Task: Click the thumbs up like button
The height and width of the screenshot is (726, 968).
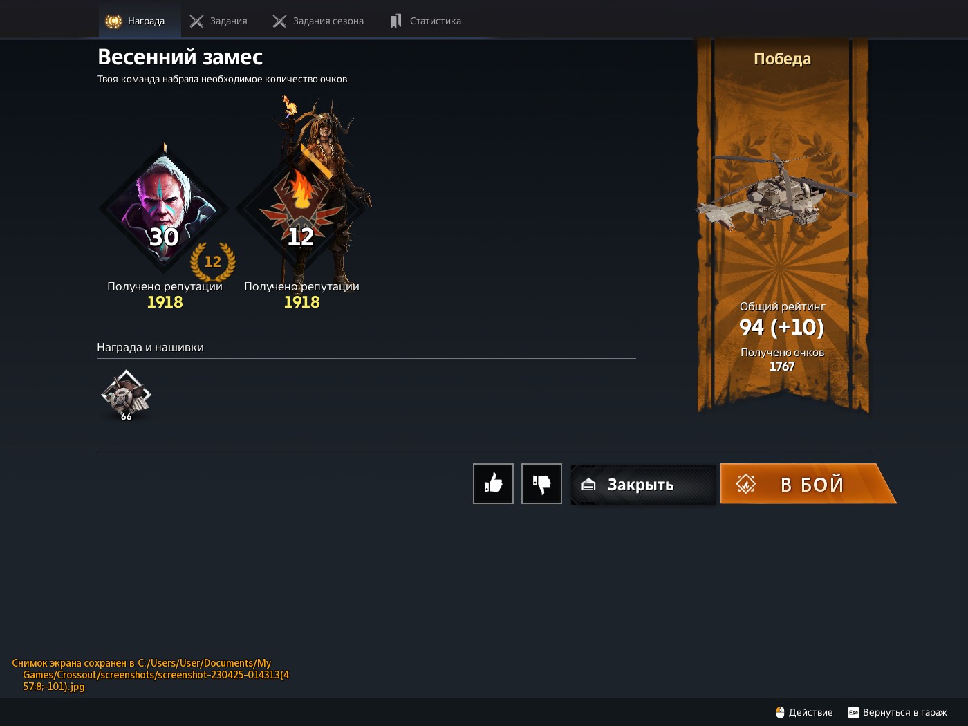Action: [493, 483]
